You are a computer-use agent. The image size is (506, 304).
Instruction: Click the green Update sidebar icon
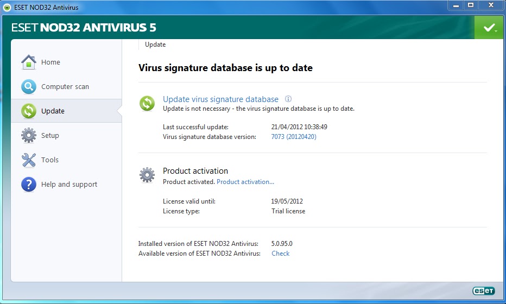coord(29,111)
